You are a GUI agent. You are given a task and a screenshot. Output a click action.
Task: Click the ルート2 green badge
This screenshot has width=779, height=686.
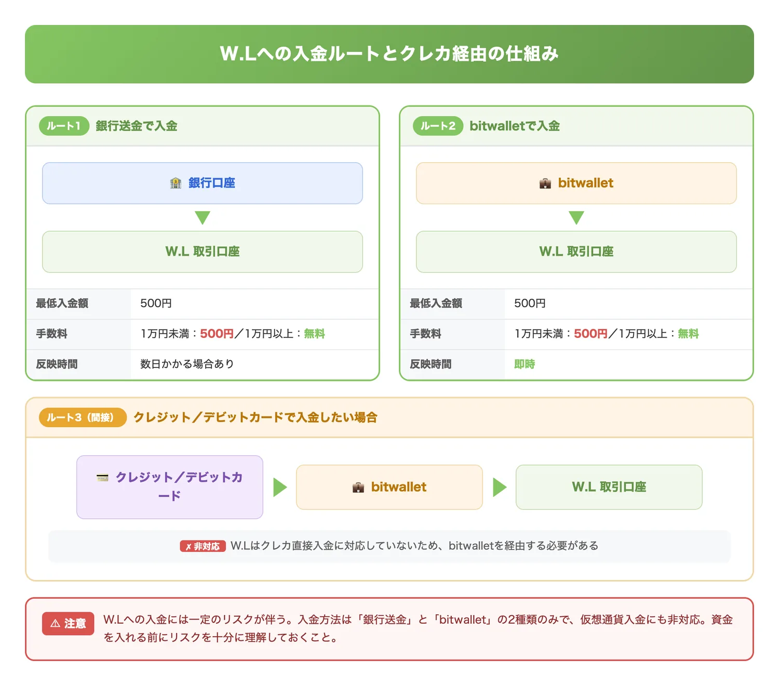(x=438, y=126)
